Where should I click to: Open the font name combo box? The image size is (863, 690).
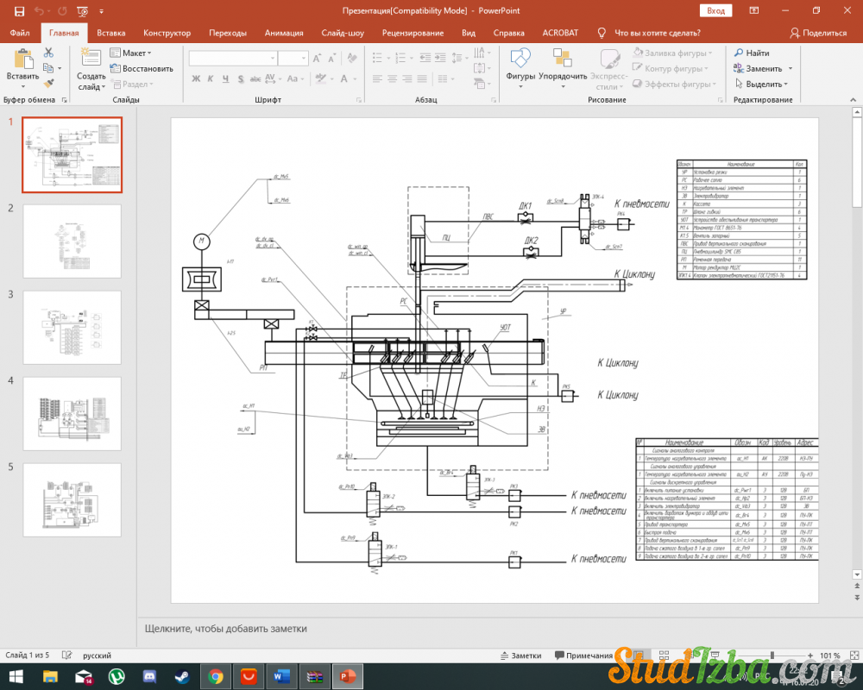coord(232,58)
